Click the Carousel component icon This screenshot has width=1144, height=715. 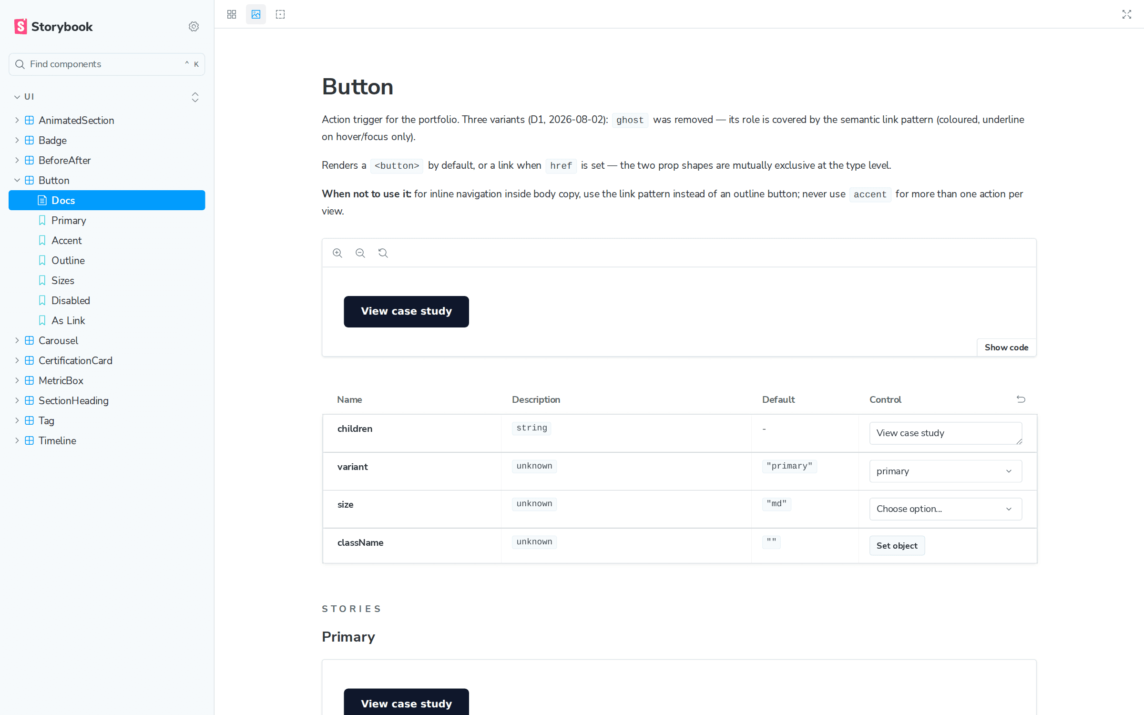click(30, 340)
